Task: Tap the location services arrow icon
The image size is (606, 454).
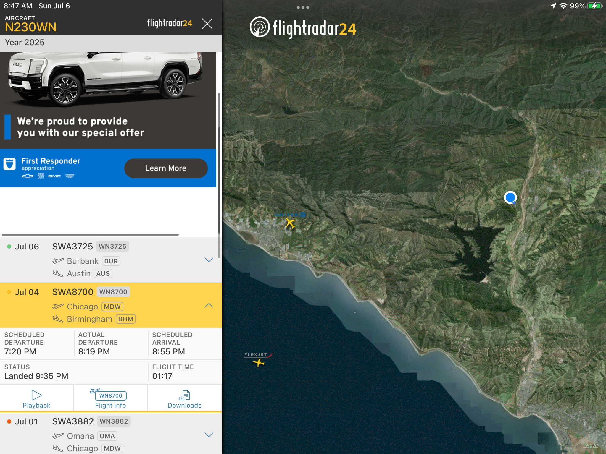Action: (553, 6)
